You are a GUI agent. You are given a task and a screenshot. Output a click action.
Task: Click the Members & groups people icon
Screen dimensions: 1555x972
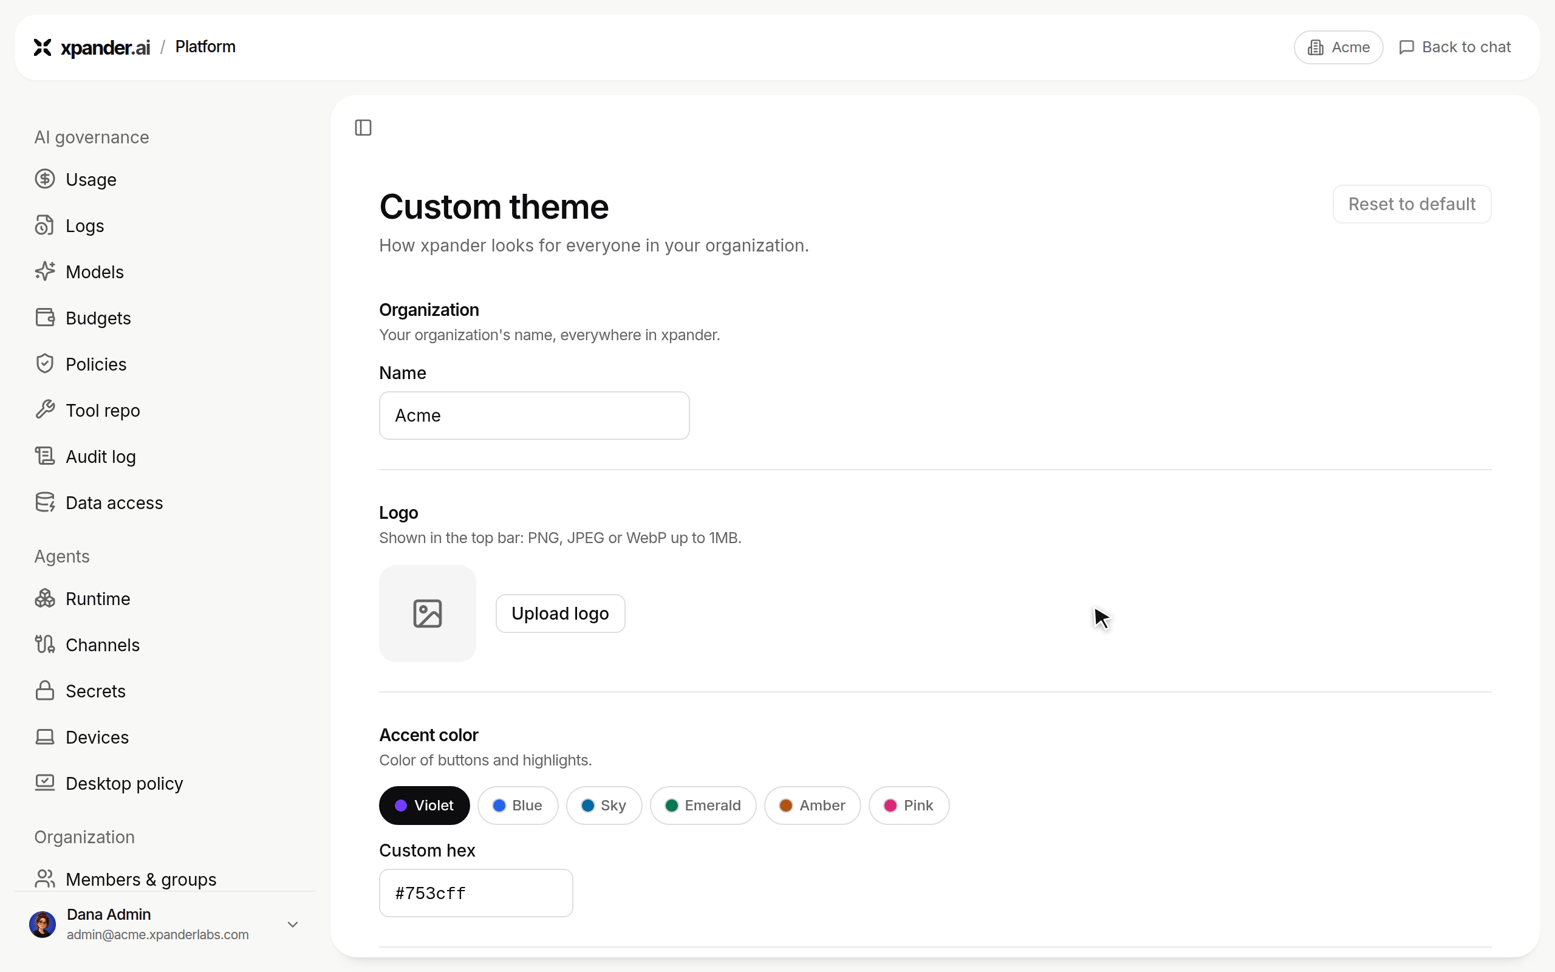(x=45, y=879)
